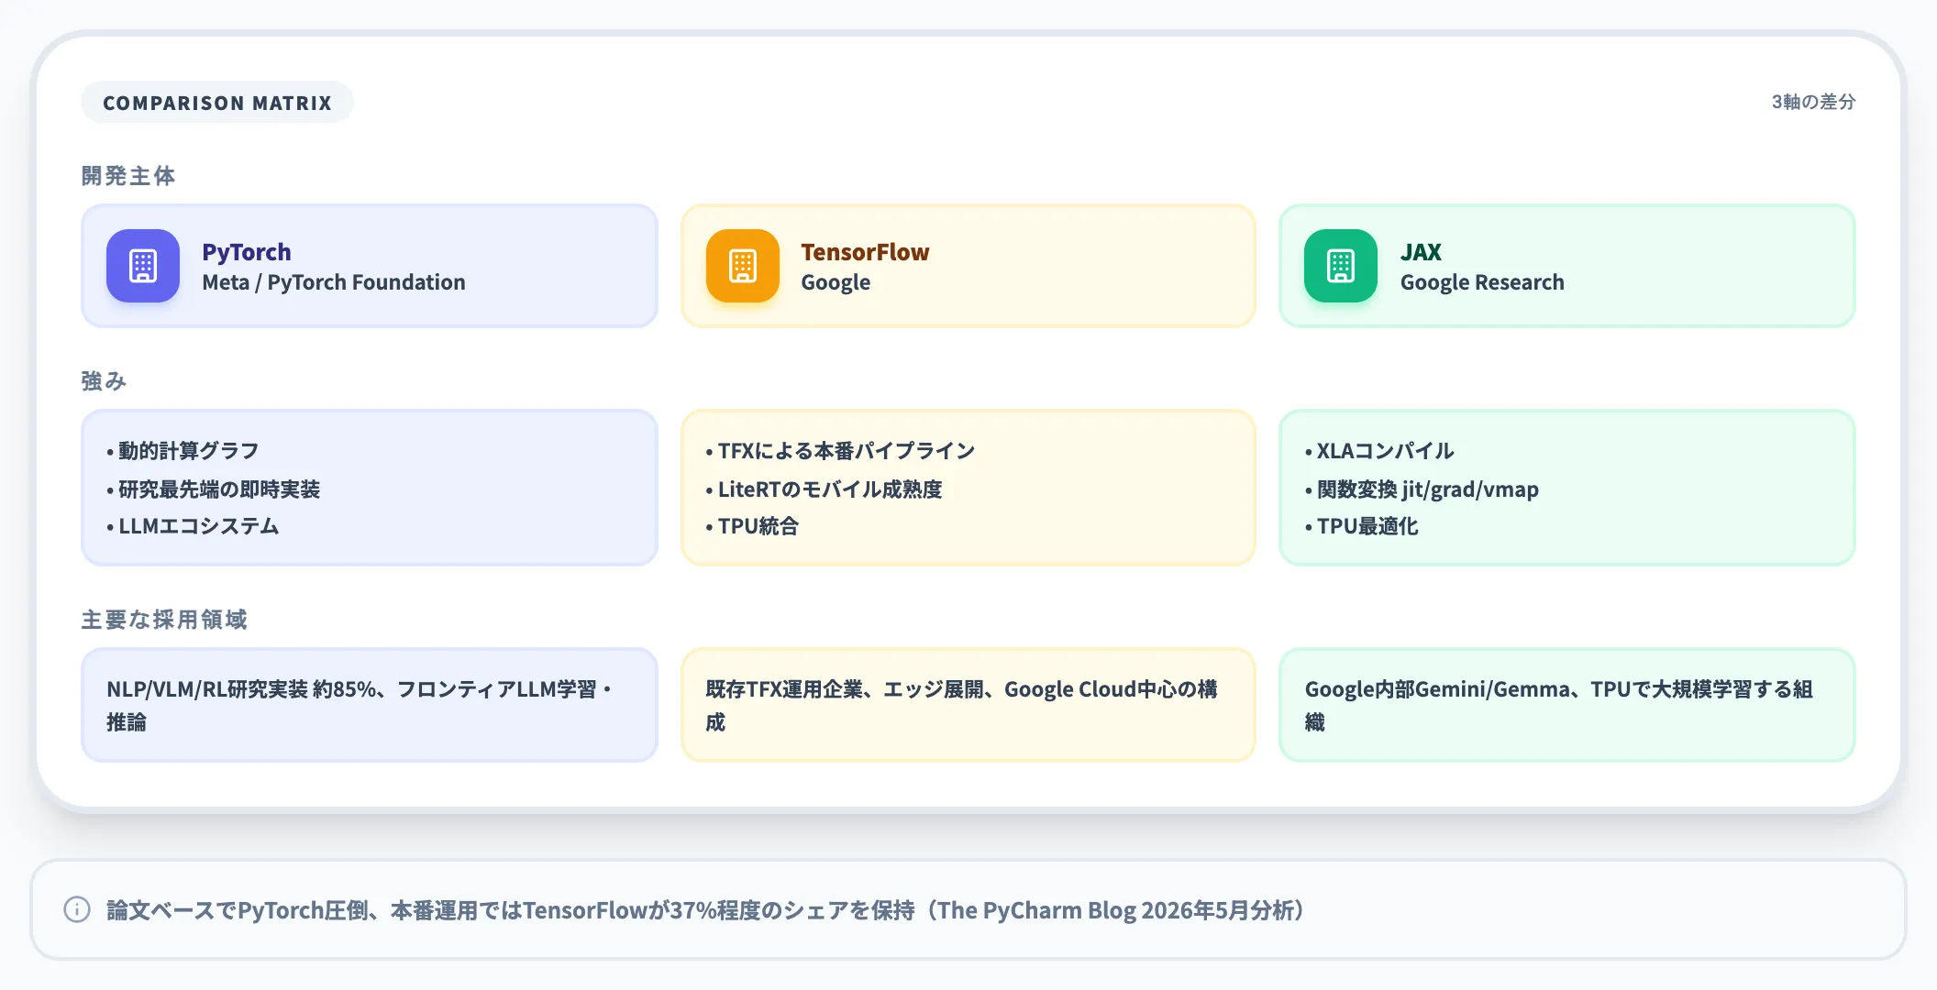Viewport: 1937px width, 990px height.
Task: Select the TensorFlow title text
Action: (x=865, y=251)
